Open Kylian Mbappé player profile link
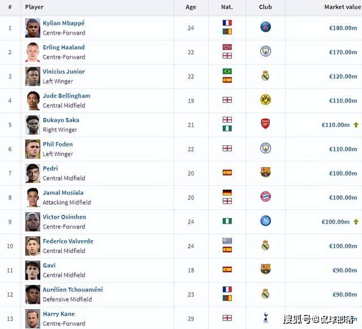Screen dimensions: 362x329 pos(63,23)
